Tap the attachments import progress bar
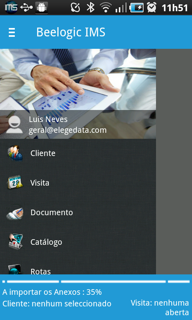Image resolution: width=192 pixels, height=320 pixels. pyautogui.click(x=96, y=282)
